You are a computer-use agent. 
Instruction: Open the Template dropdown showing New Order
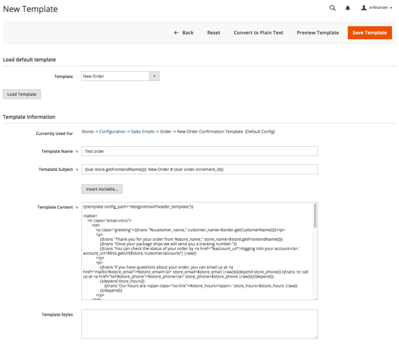point(120,76)
